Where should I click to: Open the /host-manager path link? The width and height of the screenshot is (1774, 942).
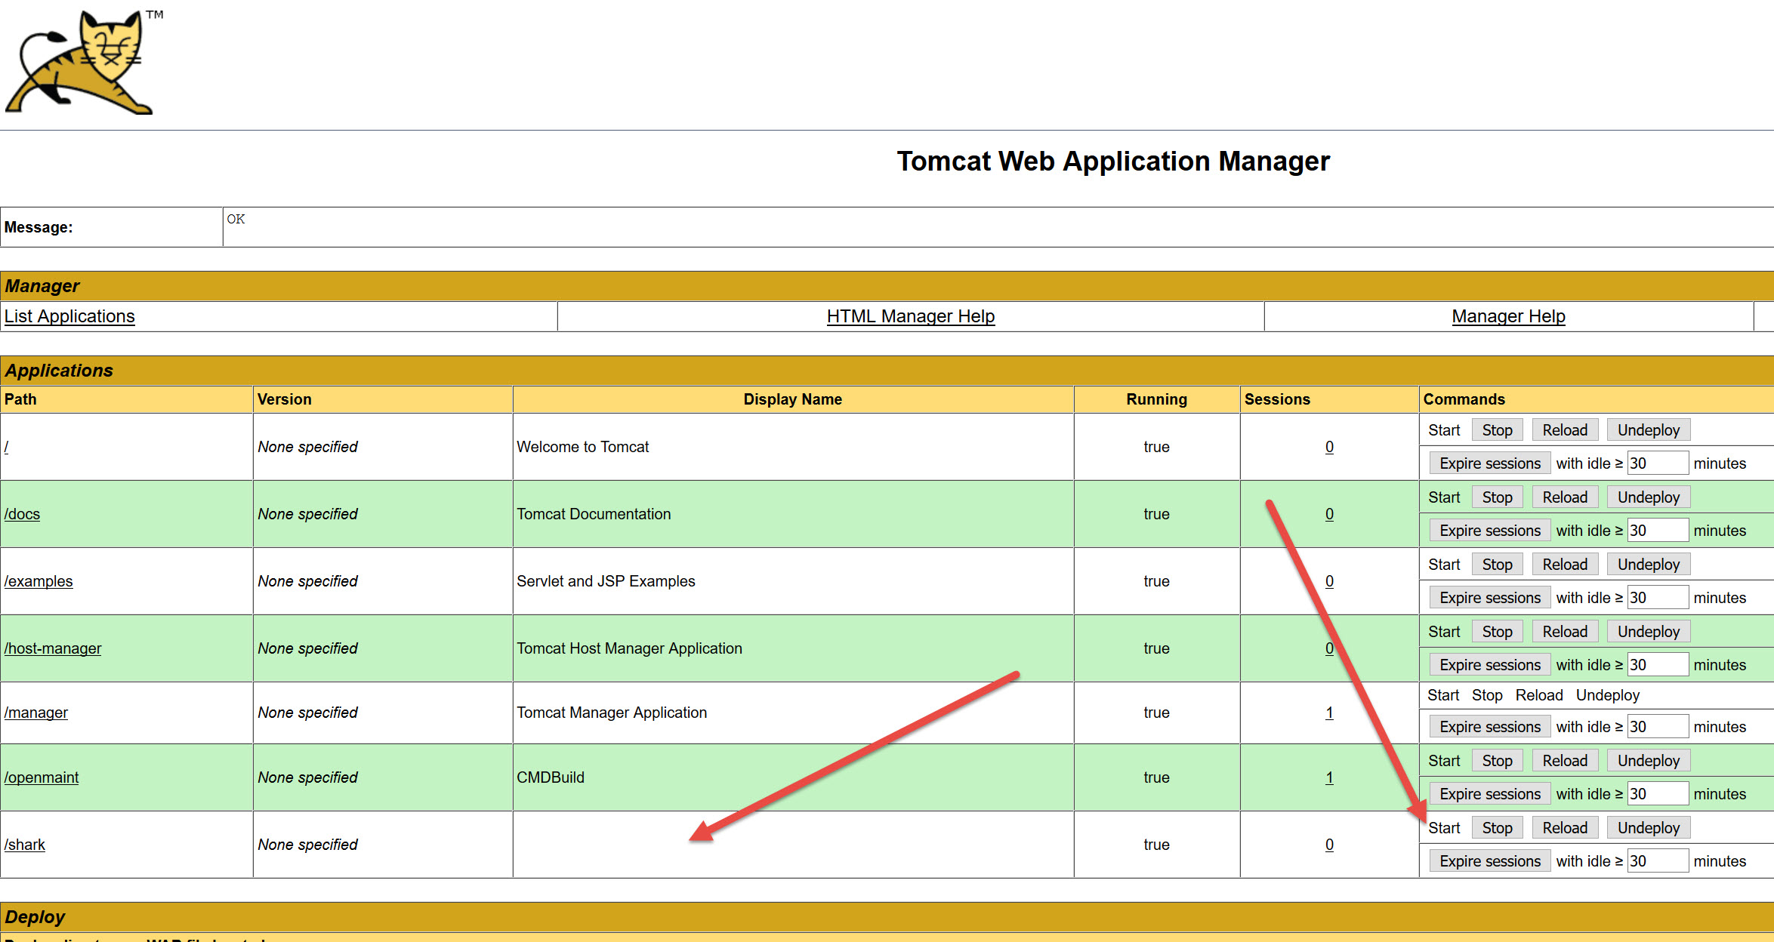53,648
